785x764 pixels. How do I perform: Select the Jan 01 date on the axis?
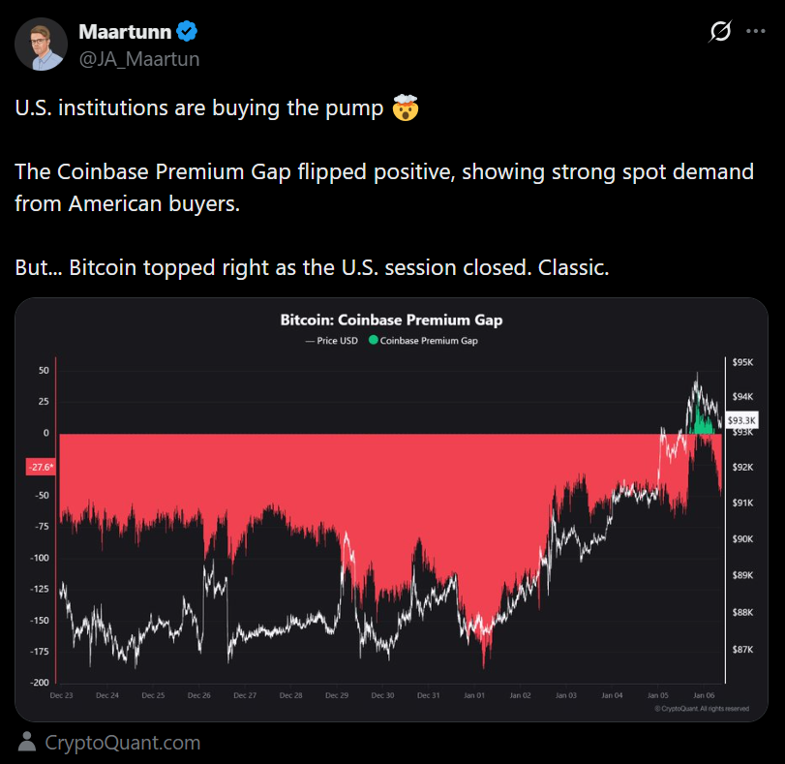click(474, 695)
